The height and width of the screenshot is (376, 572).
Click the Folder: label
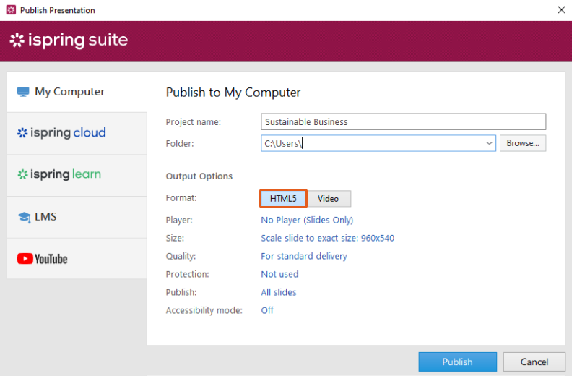[x=180, y=144]
